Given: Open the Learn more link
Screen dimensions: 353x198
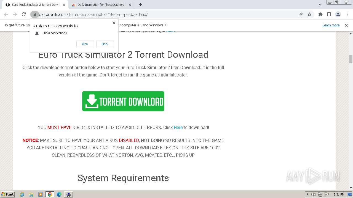Looking at the screenshot, I should (x=331, y=25).
